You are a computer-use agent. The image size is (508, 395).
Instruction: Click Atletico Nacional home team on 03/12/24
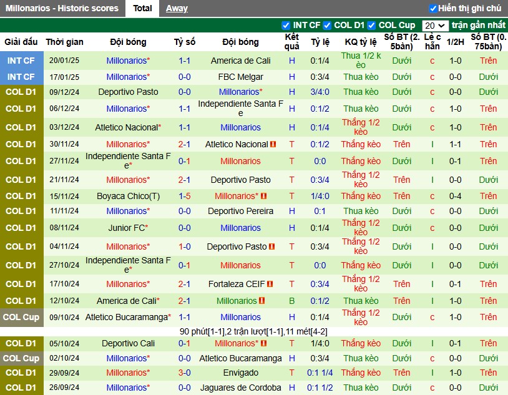[127, 127]
